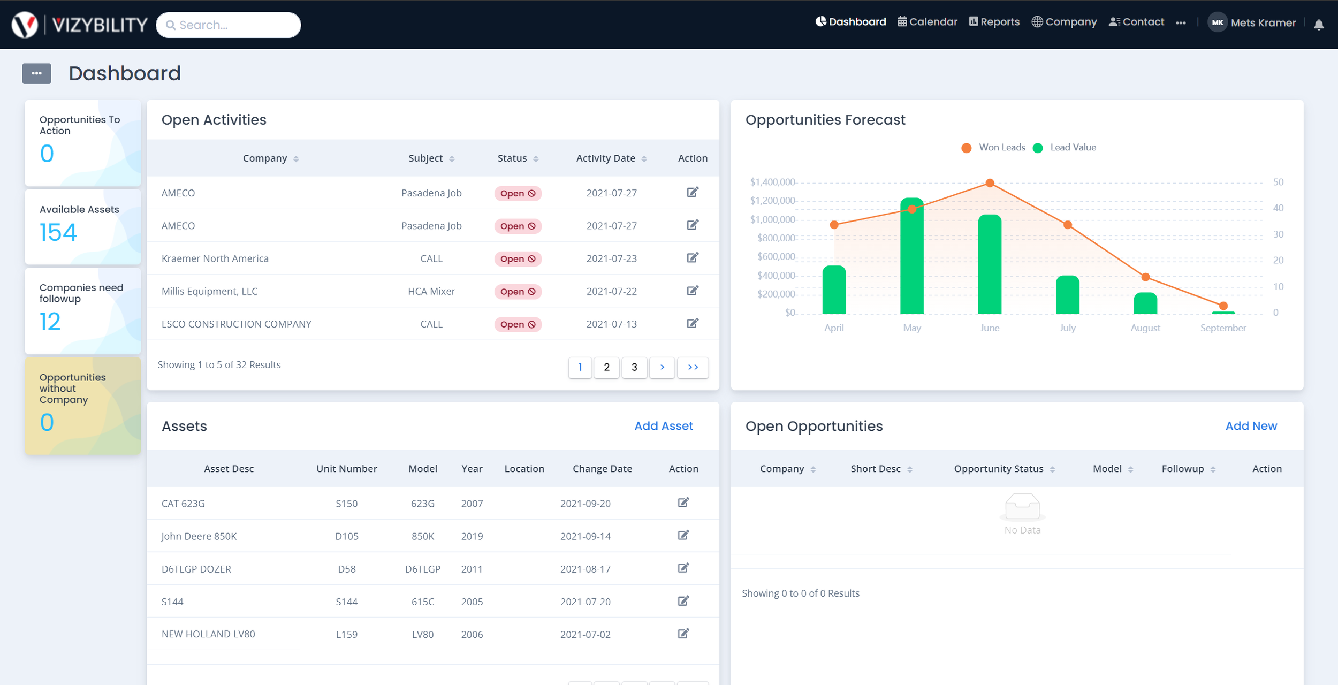
Task: Open edit for CAT 623G asset
Action: click(x=683, y=503)
